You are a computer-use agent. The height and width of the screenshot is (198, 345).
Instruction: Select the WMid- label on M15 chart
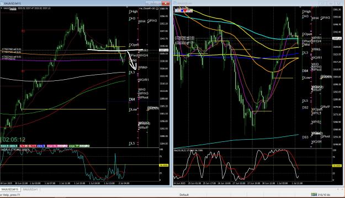tap(143, 68)
